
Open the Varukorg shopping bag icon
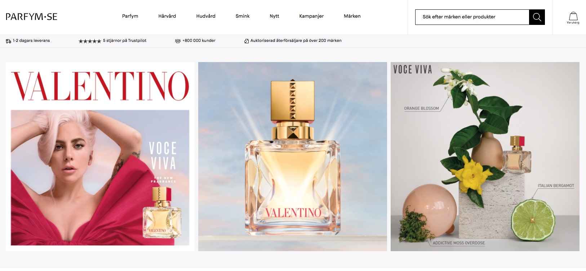click(573, 18)
